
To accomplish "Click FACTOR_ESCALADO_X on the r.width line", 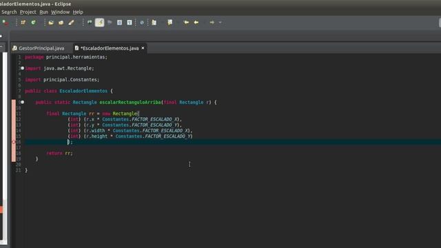I will point(165,130).
